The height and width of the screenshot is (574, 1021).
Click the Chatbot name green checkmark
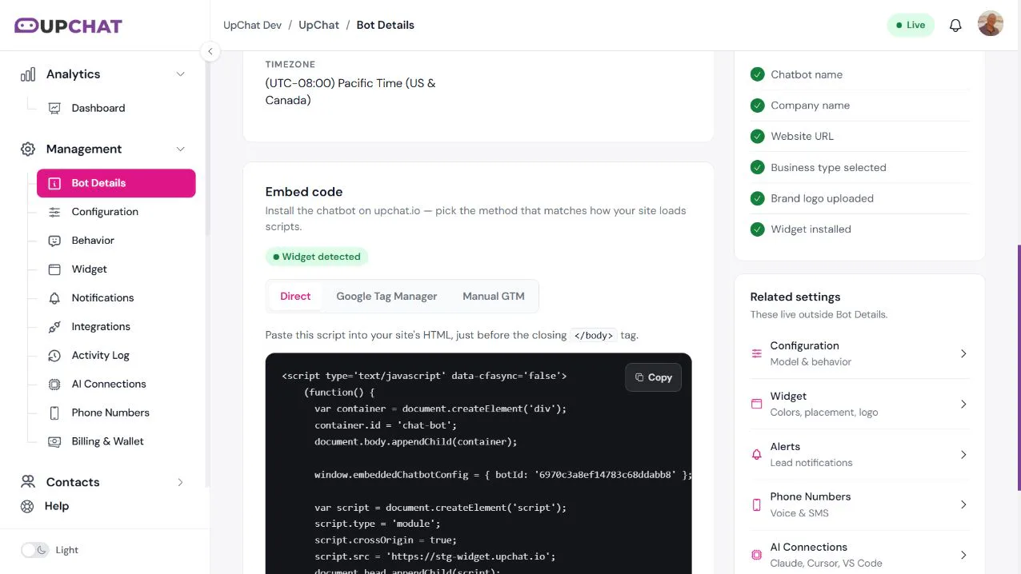pos(757,74)
